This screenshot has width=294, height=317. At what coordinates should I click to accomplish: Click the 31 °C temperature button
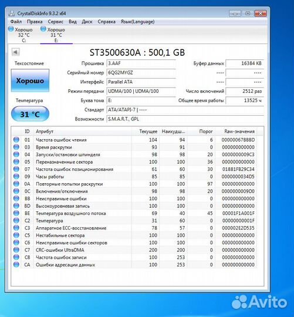click(x=30, y=114)
